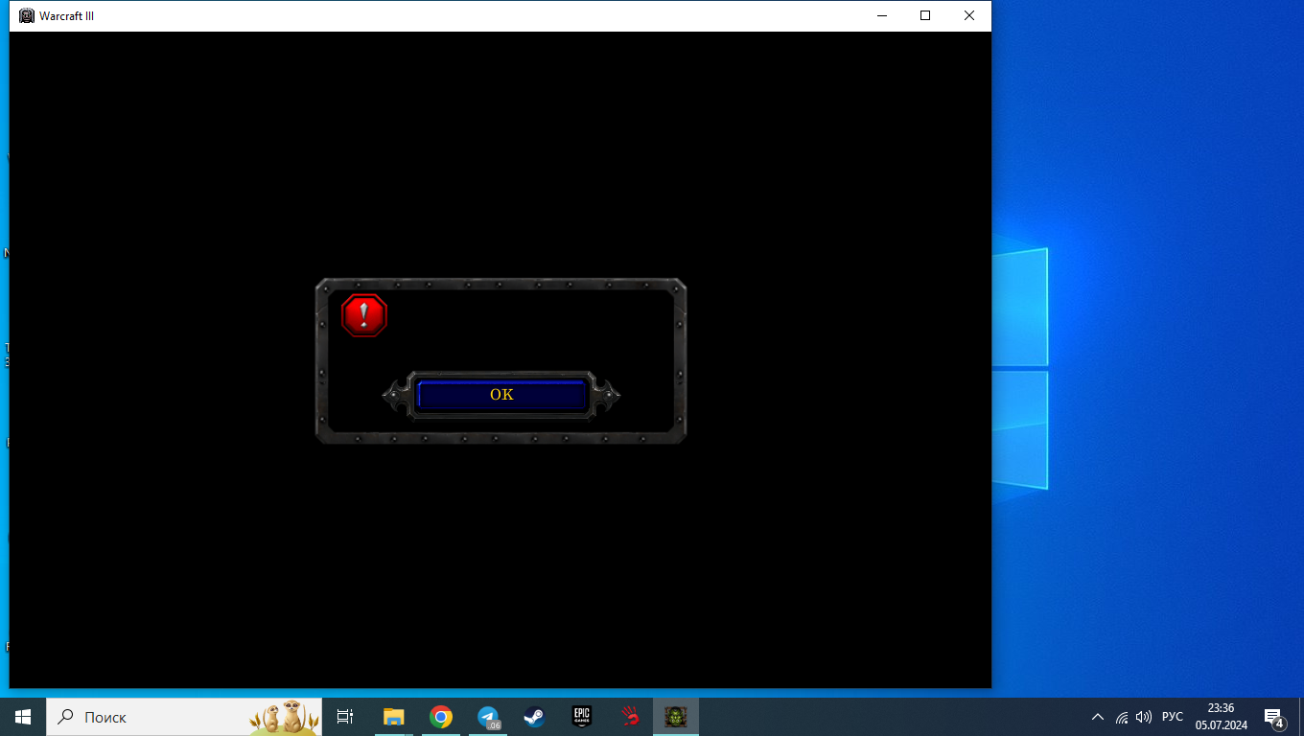Click the OK button in the Warcraft III dialog
The image size is (1304, 736).
click(x=501, y=395)
